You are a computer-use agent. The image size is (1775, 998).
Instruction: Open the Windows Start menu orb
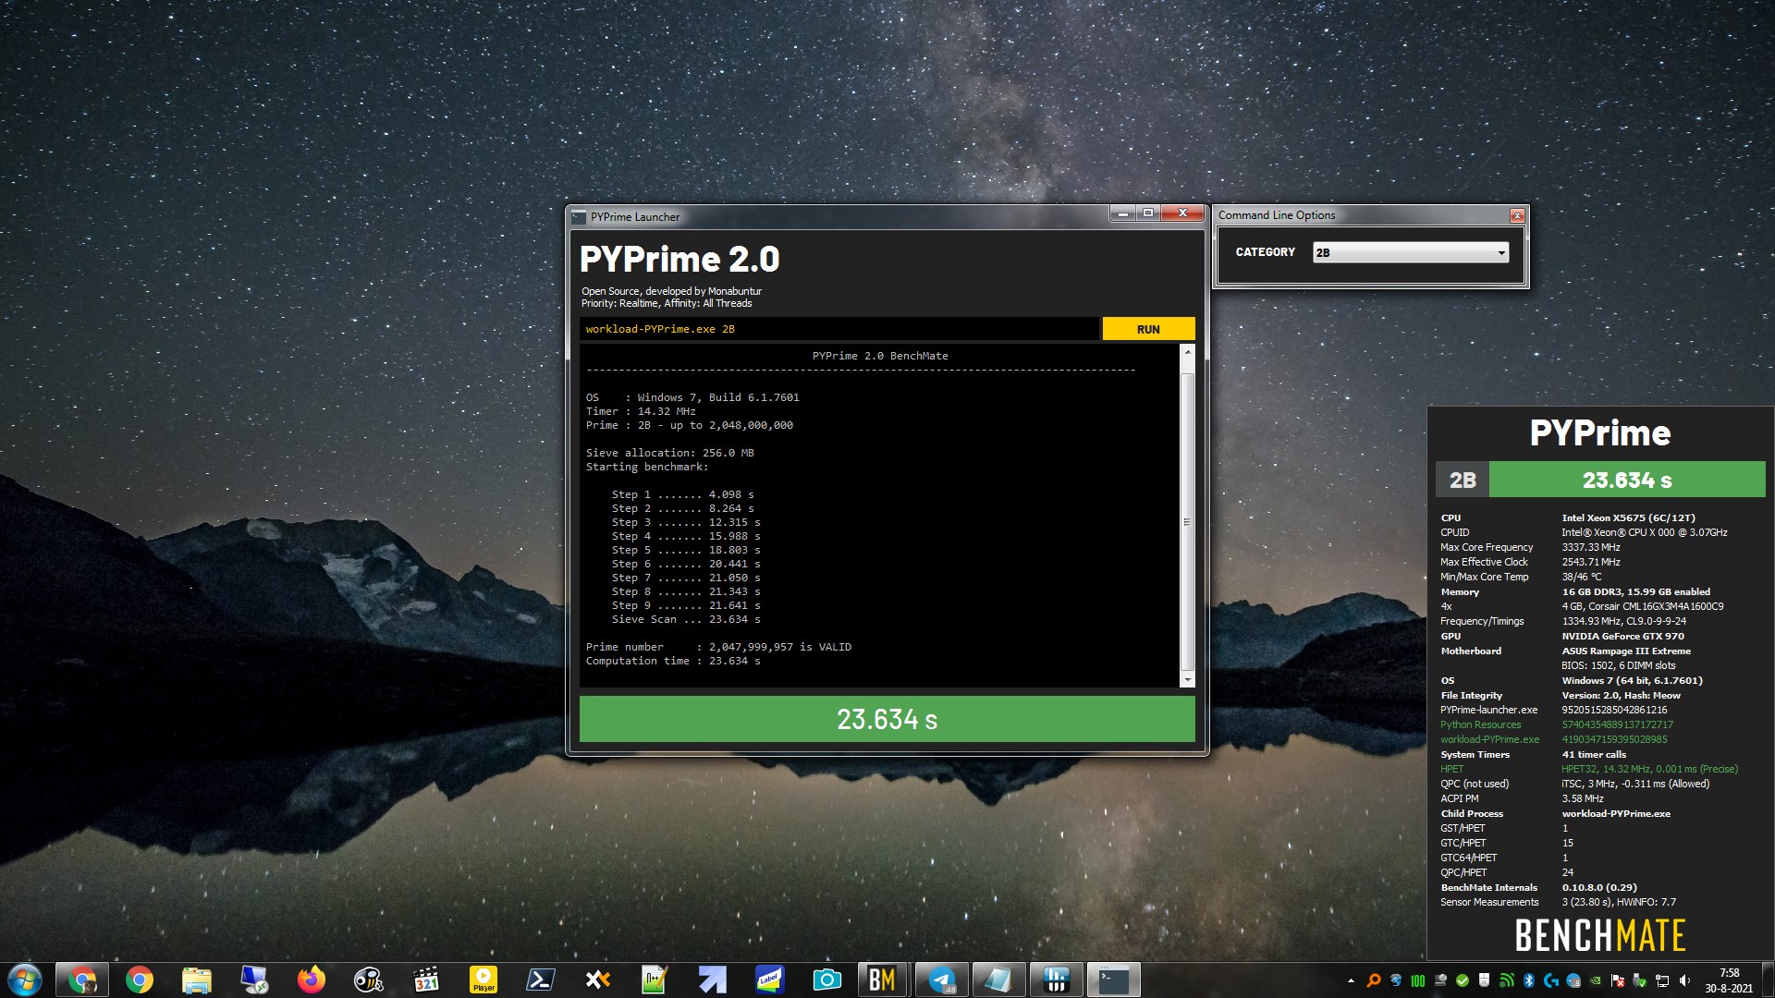[x=24, y=980]
